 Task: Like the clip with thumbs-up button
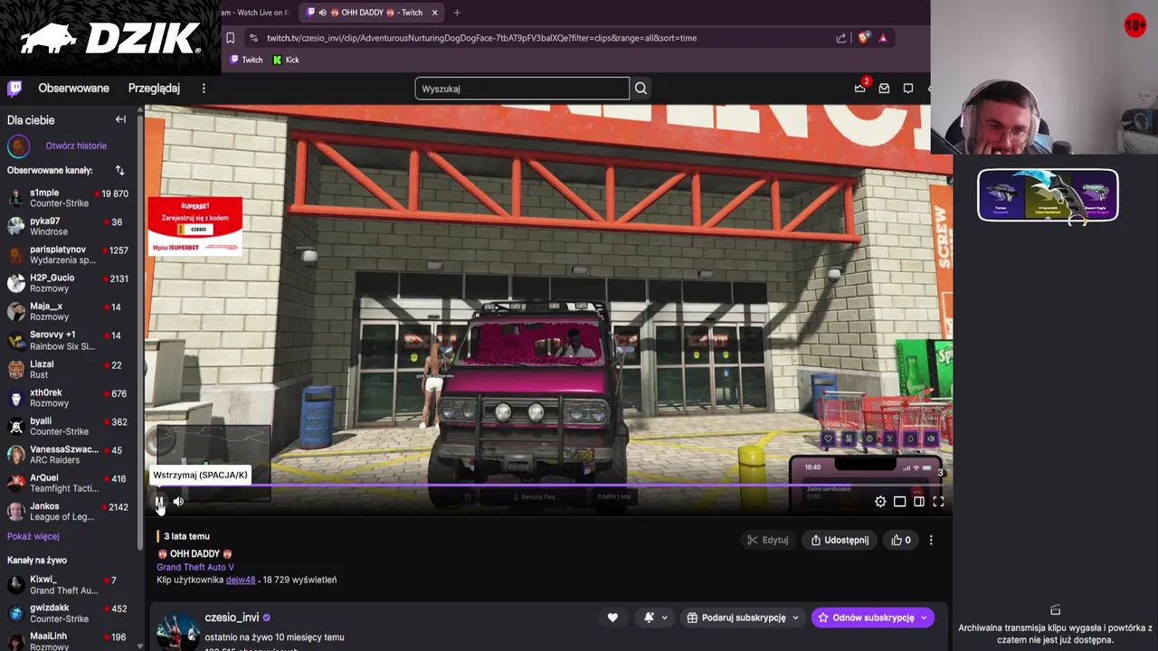[x=901, y=540]
